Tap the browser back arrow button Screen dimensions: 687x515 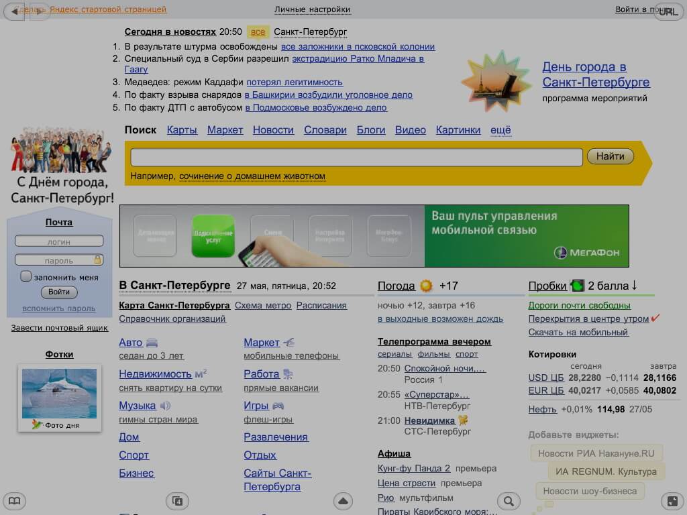point(14,11)
